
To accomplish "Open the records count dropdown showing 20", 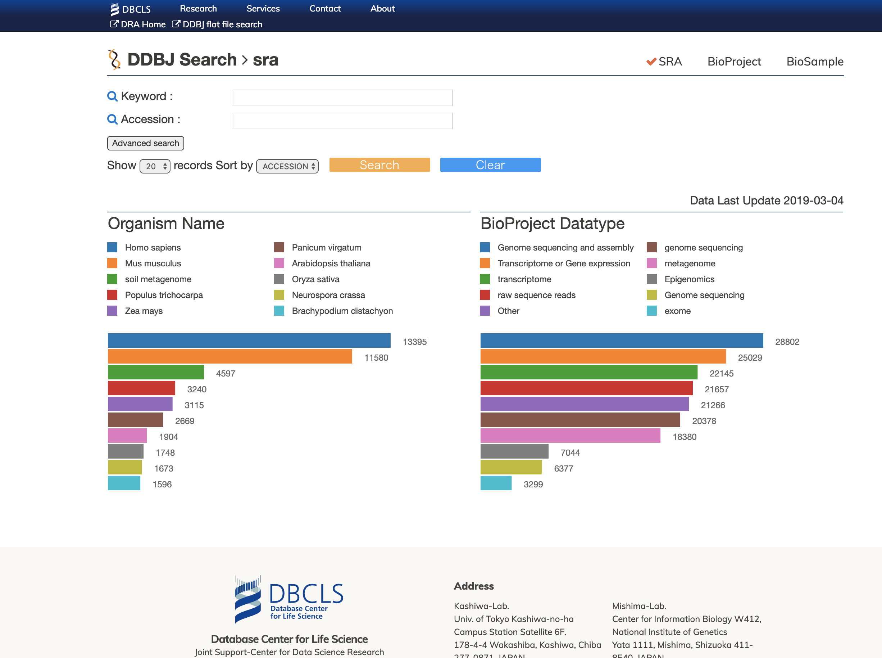I will coord(155,166).
